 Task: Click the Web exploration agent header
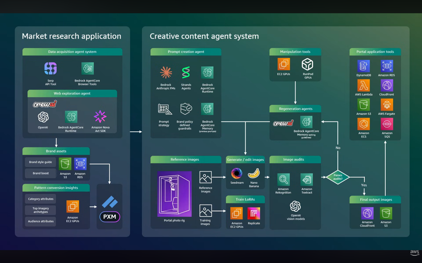coord(72,93)
